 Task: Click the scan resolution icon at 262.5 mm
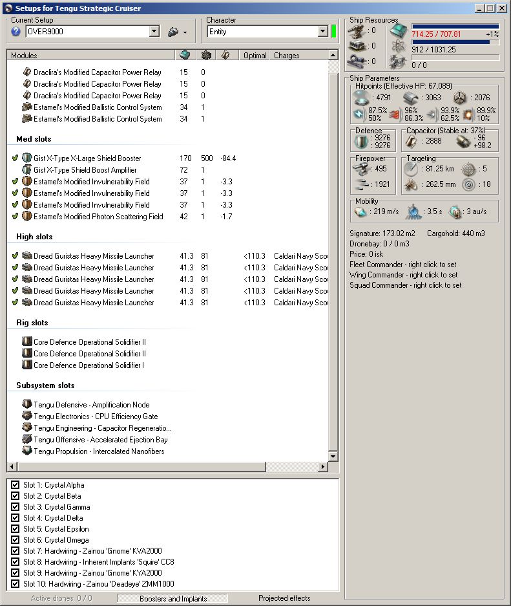(x=411, y=185)
